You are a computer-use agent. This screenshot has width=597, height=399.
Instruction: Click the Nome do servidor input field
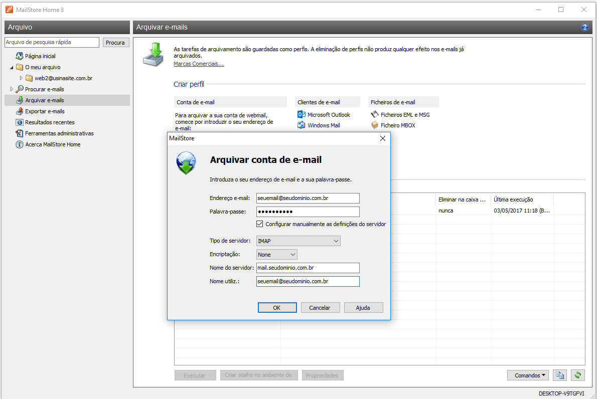308,268
